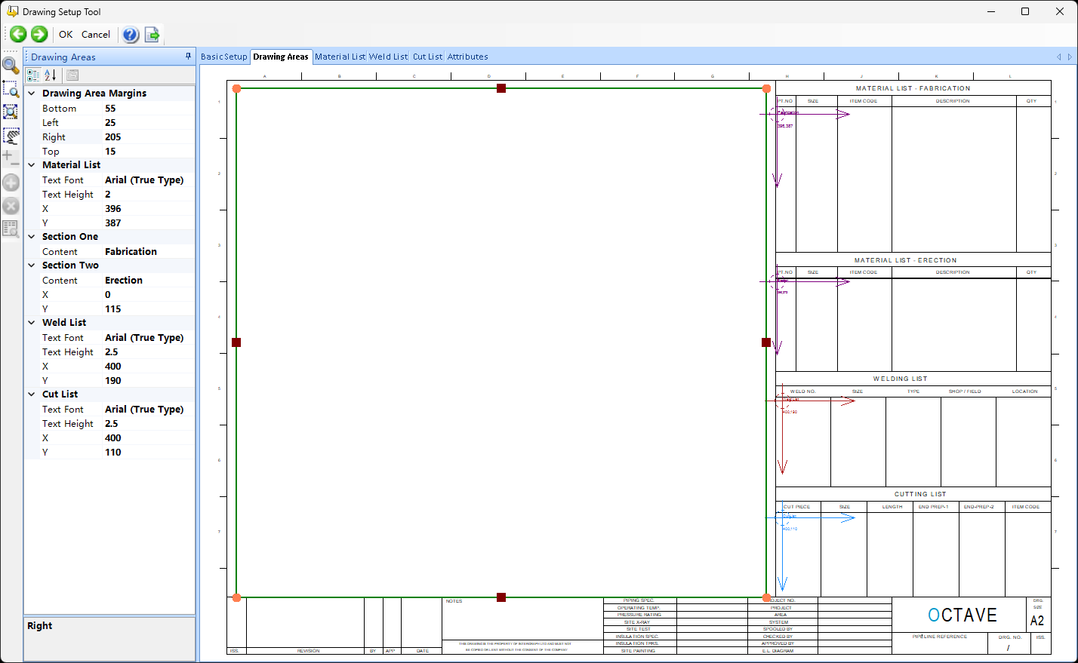Viewport: 1078px width, 663px height.
Task: Switch to the Basic Setup tab
Action: [x=224, y=57]
